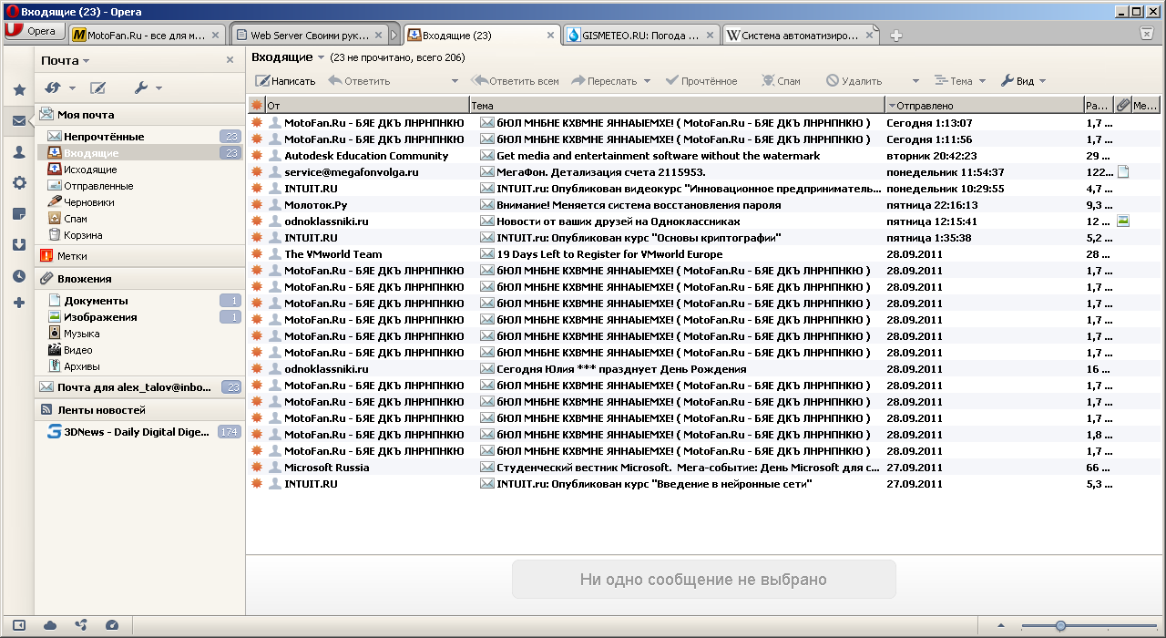Open the closed tabs trash icon
The width and height of the screenshot is (1166, 638).
click(1147, 34)
